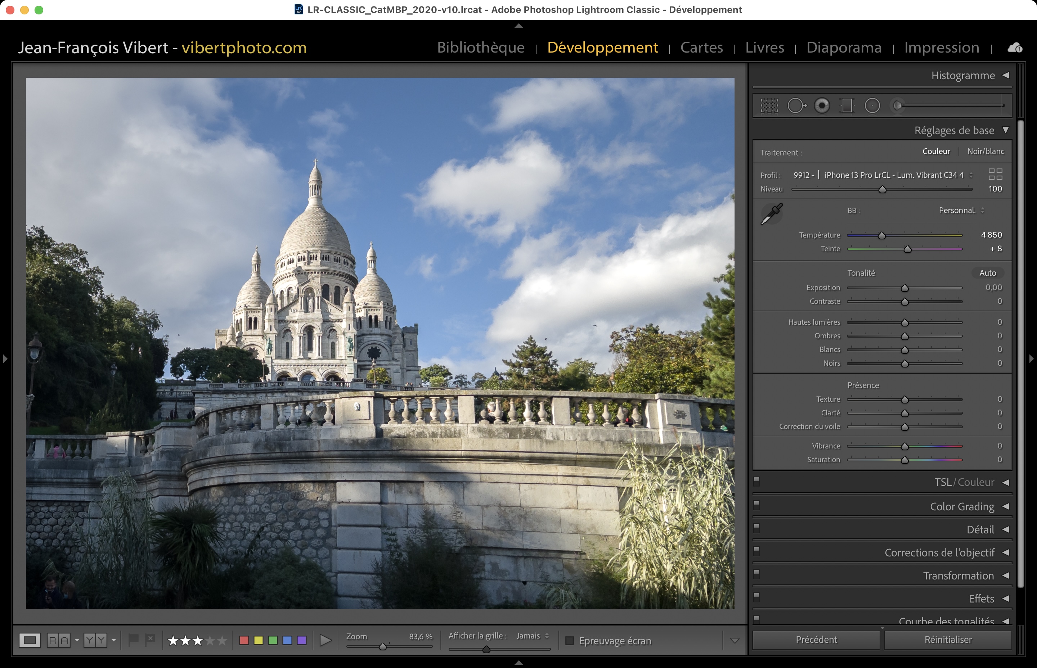Enable the Epreuvage écran checkbox

[x=570, y=641]
